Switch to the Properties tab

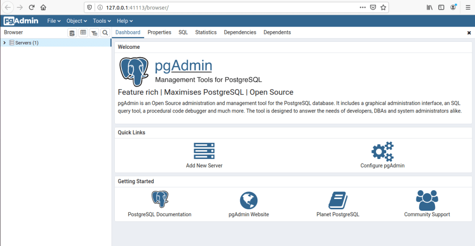point(159,33)
